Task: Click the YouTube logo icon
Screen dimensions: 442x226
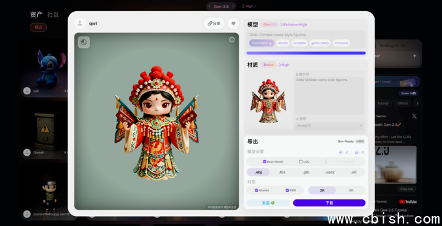Action: click(408, 202)
